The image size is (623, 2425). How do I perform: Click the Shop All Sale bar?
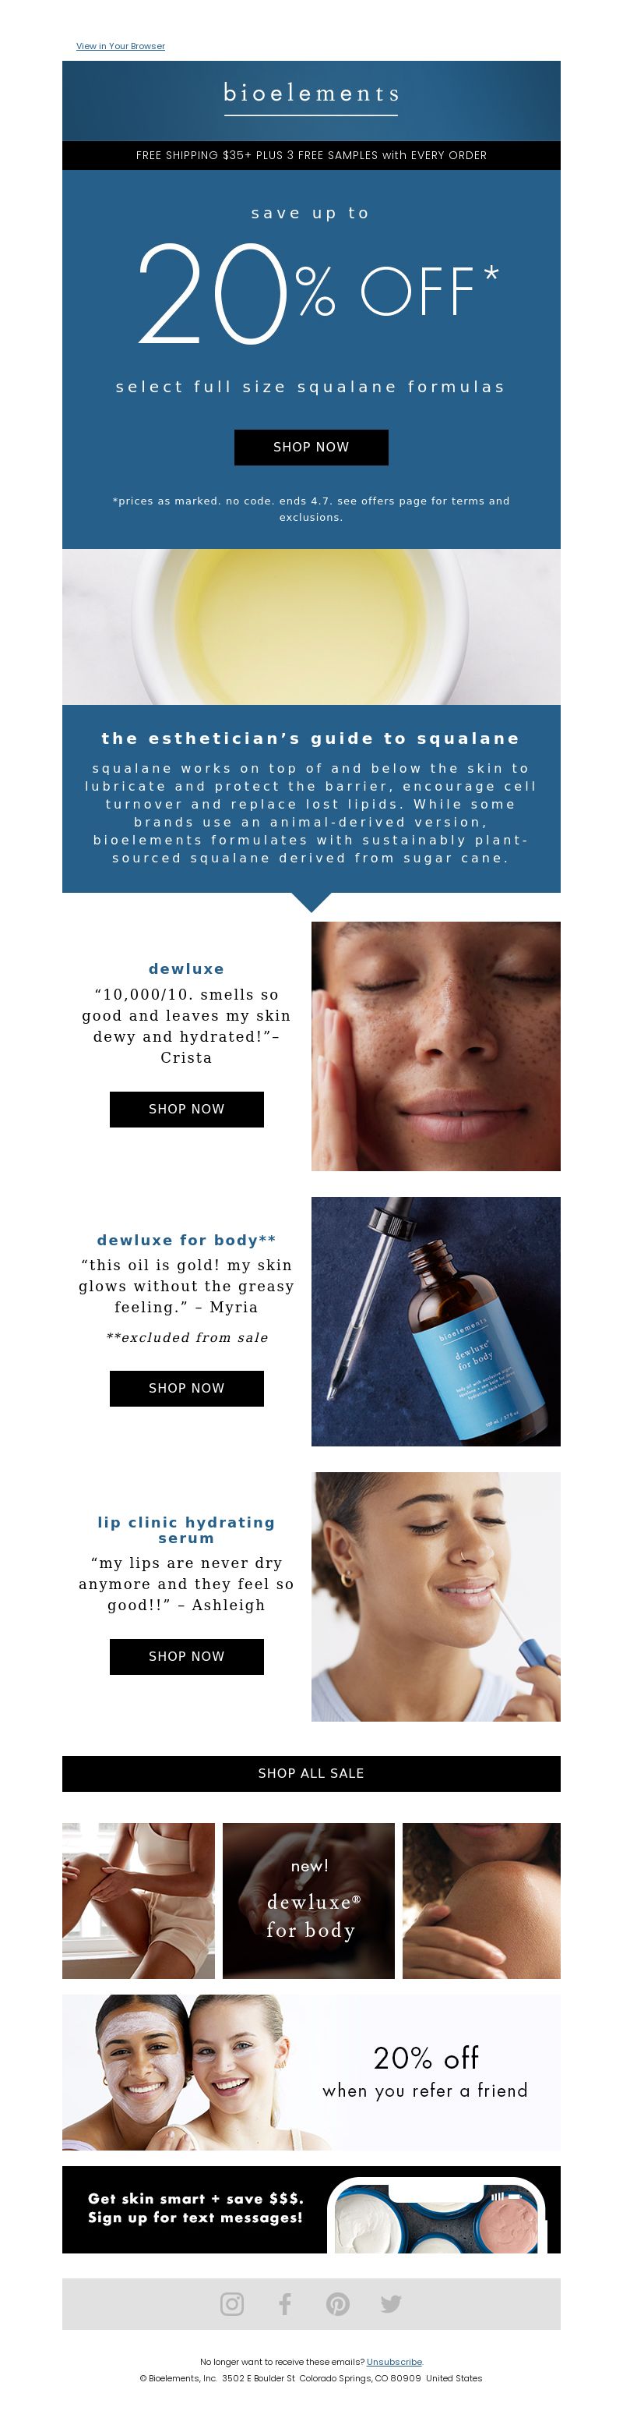[x=311, y=1772]
